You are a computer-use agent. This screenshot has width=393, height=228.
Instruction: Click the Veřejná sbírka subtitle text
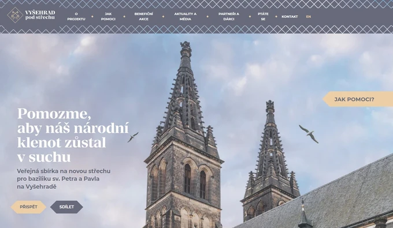tap(64, 179)
